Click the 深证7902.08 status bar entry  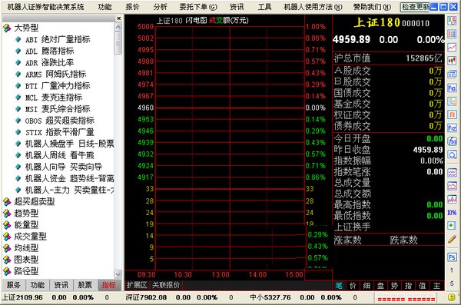pos(147,297)
